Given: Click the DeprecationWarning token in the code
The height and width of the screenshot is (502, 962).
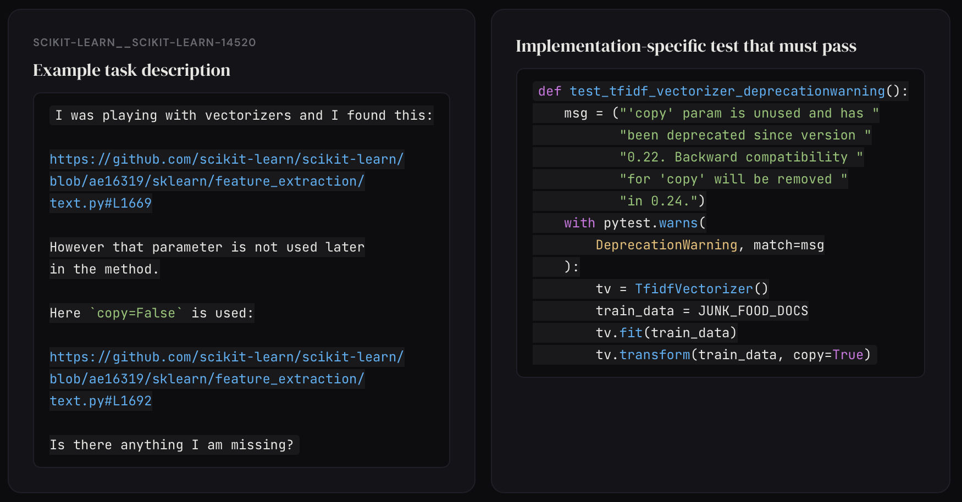Looking at the screenshot, I should click(666, 245).
